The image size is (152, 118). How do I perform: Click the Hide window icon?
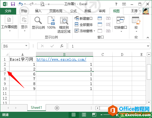100,25
